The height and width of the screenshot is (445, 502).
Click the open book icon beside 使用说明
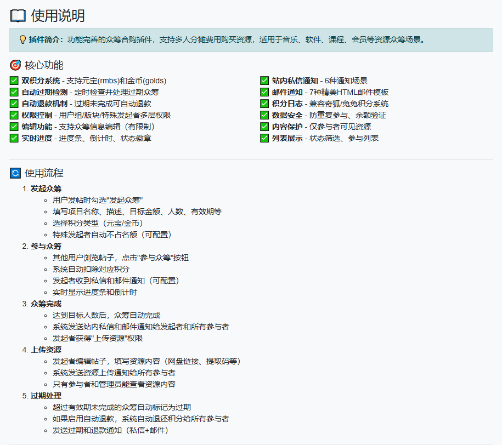[18, 16]
